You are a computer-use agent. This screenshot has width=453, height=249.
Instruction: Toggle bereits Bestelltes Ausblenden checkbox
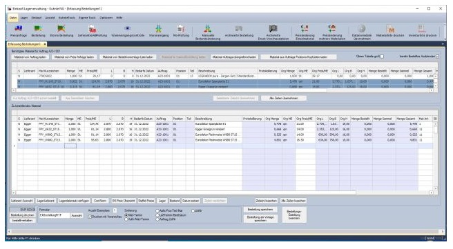(x=437, y=57)
